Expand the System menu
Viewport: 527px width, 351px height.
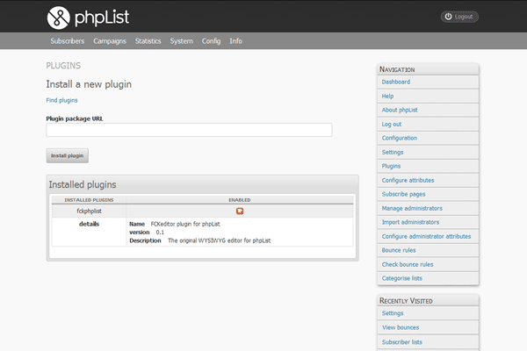click(x=182, y=41)
